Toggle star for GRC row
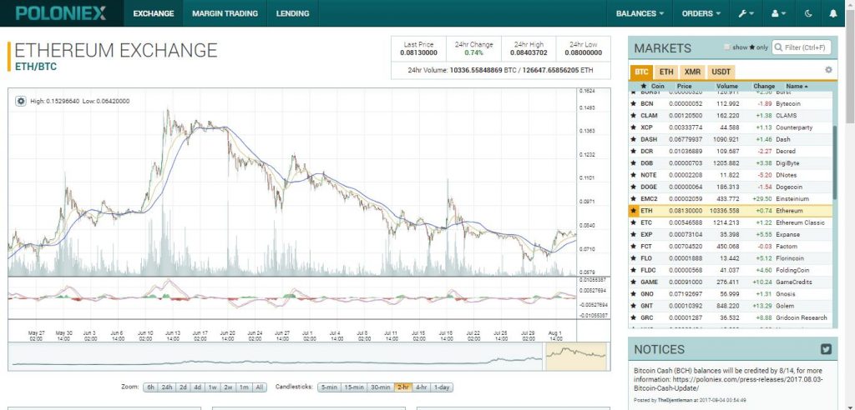This screenshot has height=410, width=855. pos(633,318)
